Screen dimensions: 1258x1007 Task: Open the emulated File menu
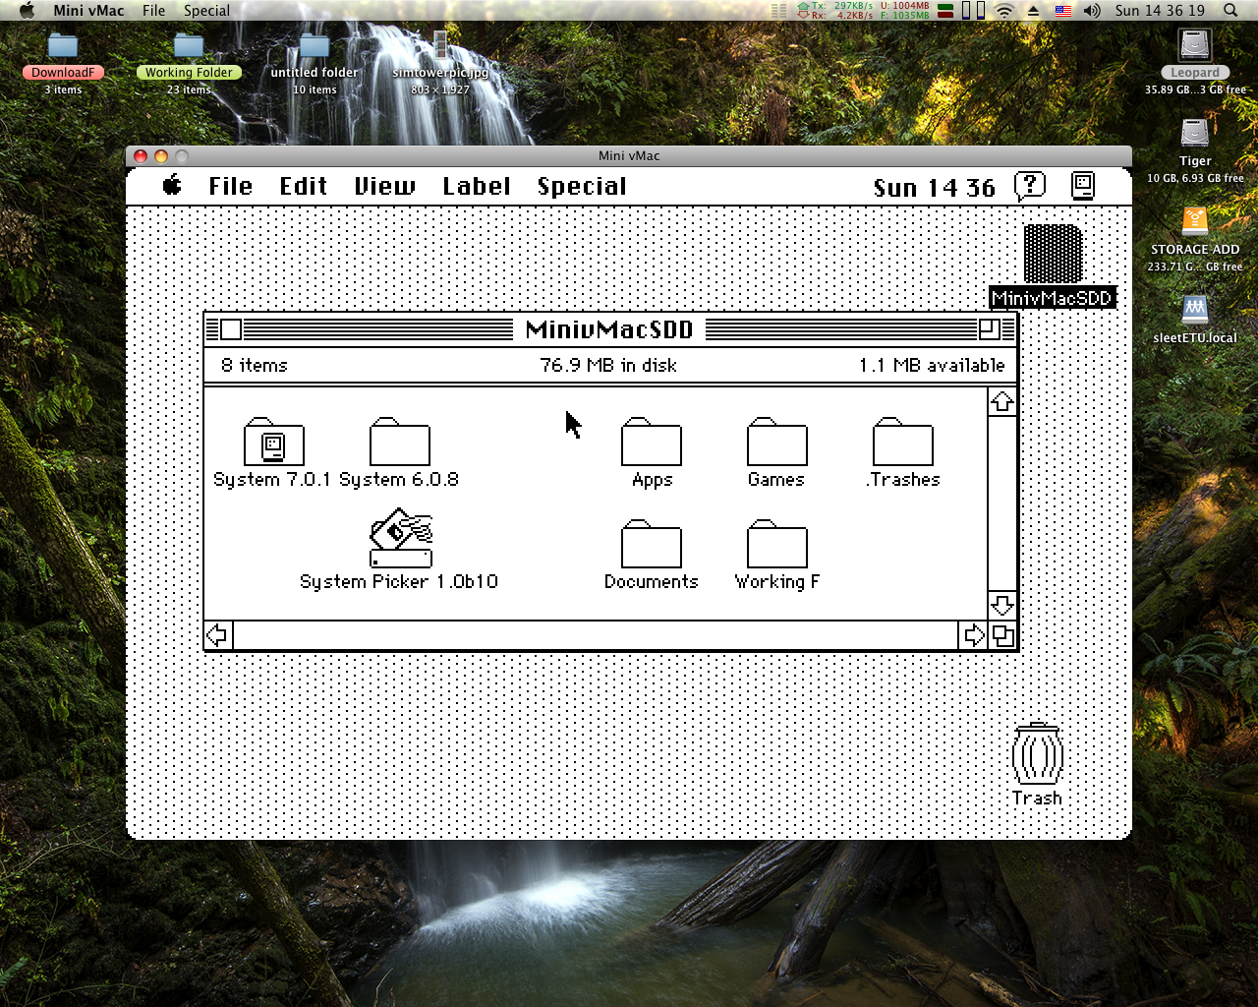[231, 186]
